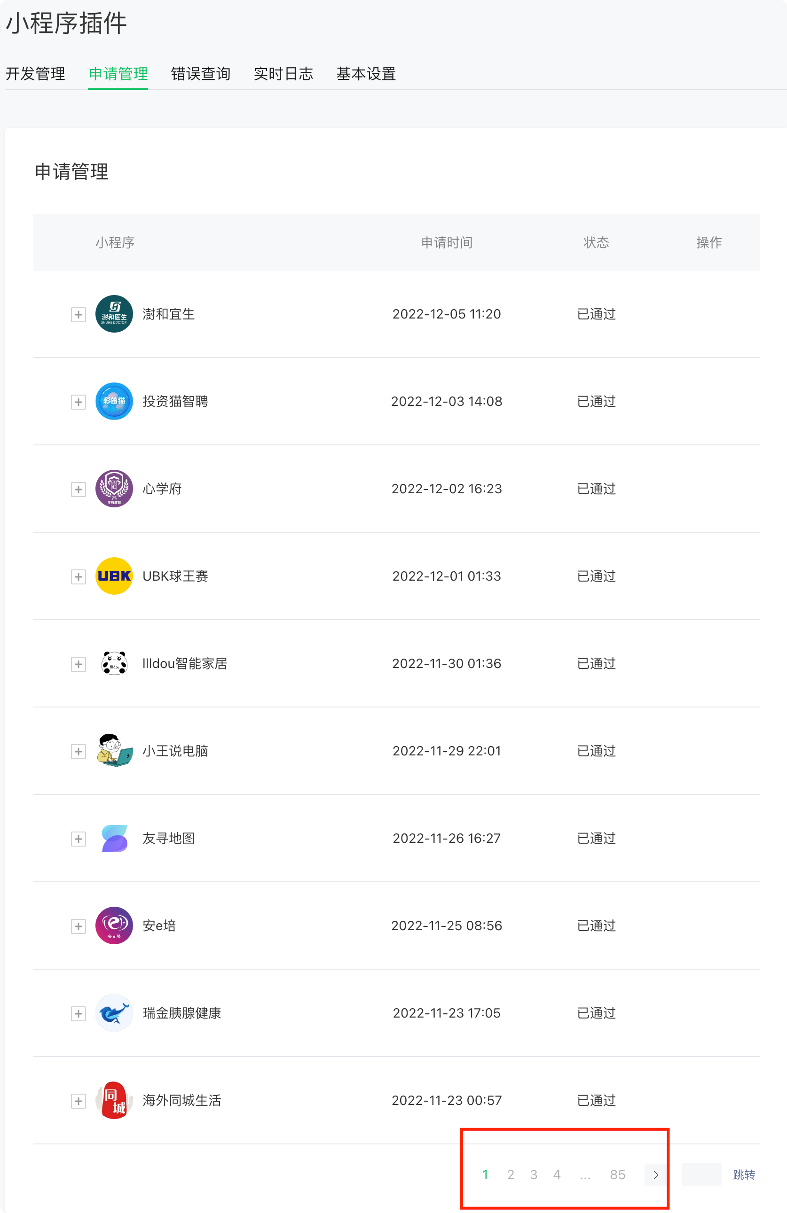Switch to the 基本设置 tab
Screen dimensions: 787x1213
coord(366,74)
